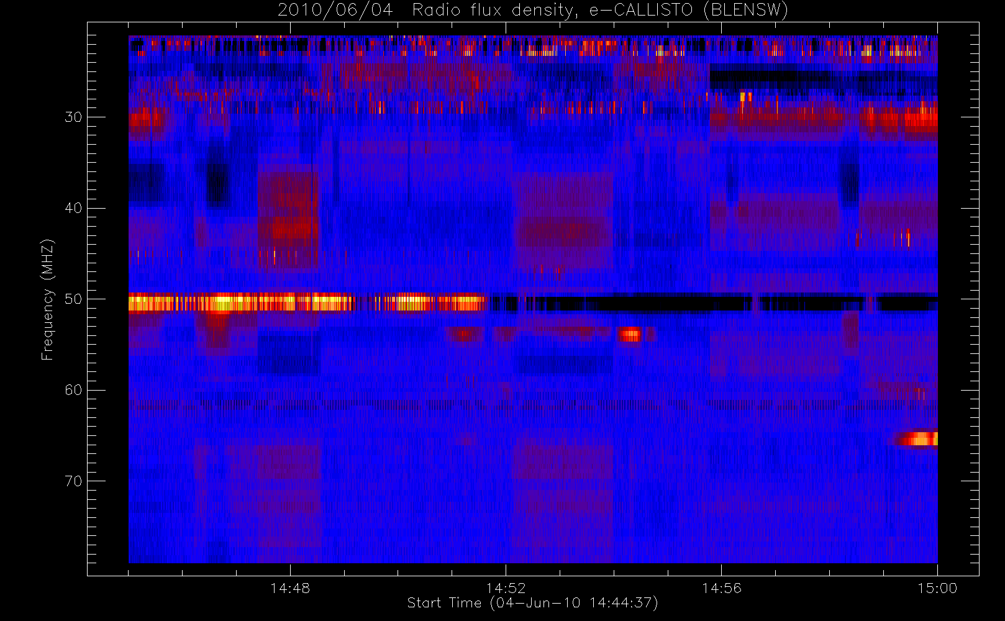
Task: Click the 14:56 time tick label
Action: (722, 588)
